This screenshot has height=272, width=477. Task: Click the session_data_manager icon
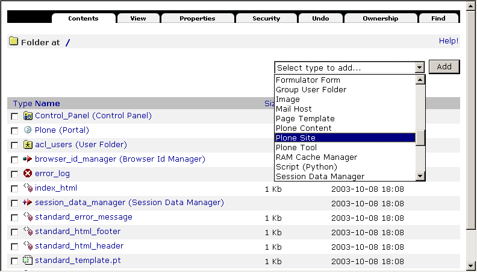coord(27,202)
